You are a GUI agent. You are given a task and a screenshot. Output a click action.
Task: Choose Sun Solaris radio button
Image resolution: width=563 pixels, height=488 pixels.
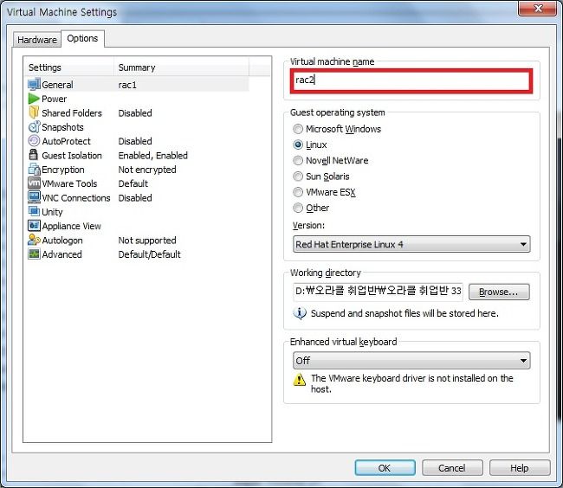click(298, 176)
